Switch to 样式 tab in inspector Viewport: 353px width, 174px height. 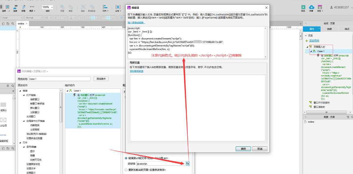[345, 29]
